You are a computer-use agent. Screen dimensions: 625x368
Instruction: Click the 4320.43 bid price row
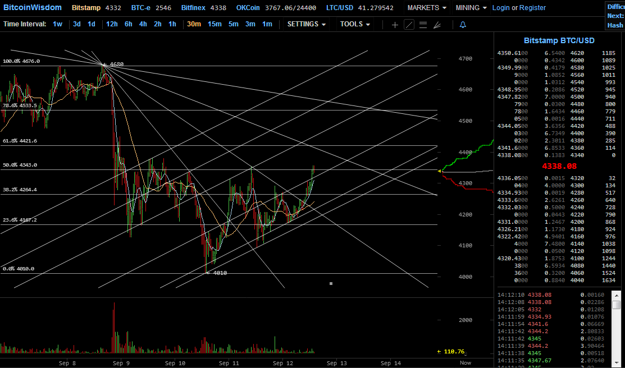coord(557,258)
